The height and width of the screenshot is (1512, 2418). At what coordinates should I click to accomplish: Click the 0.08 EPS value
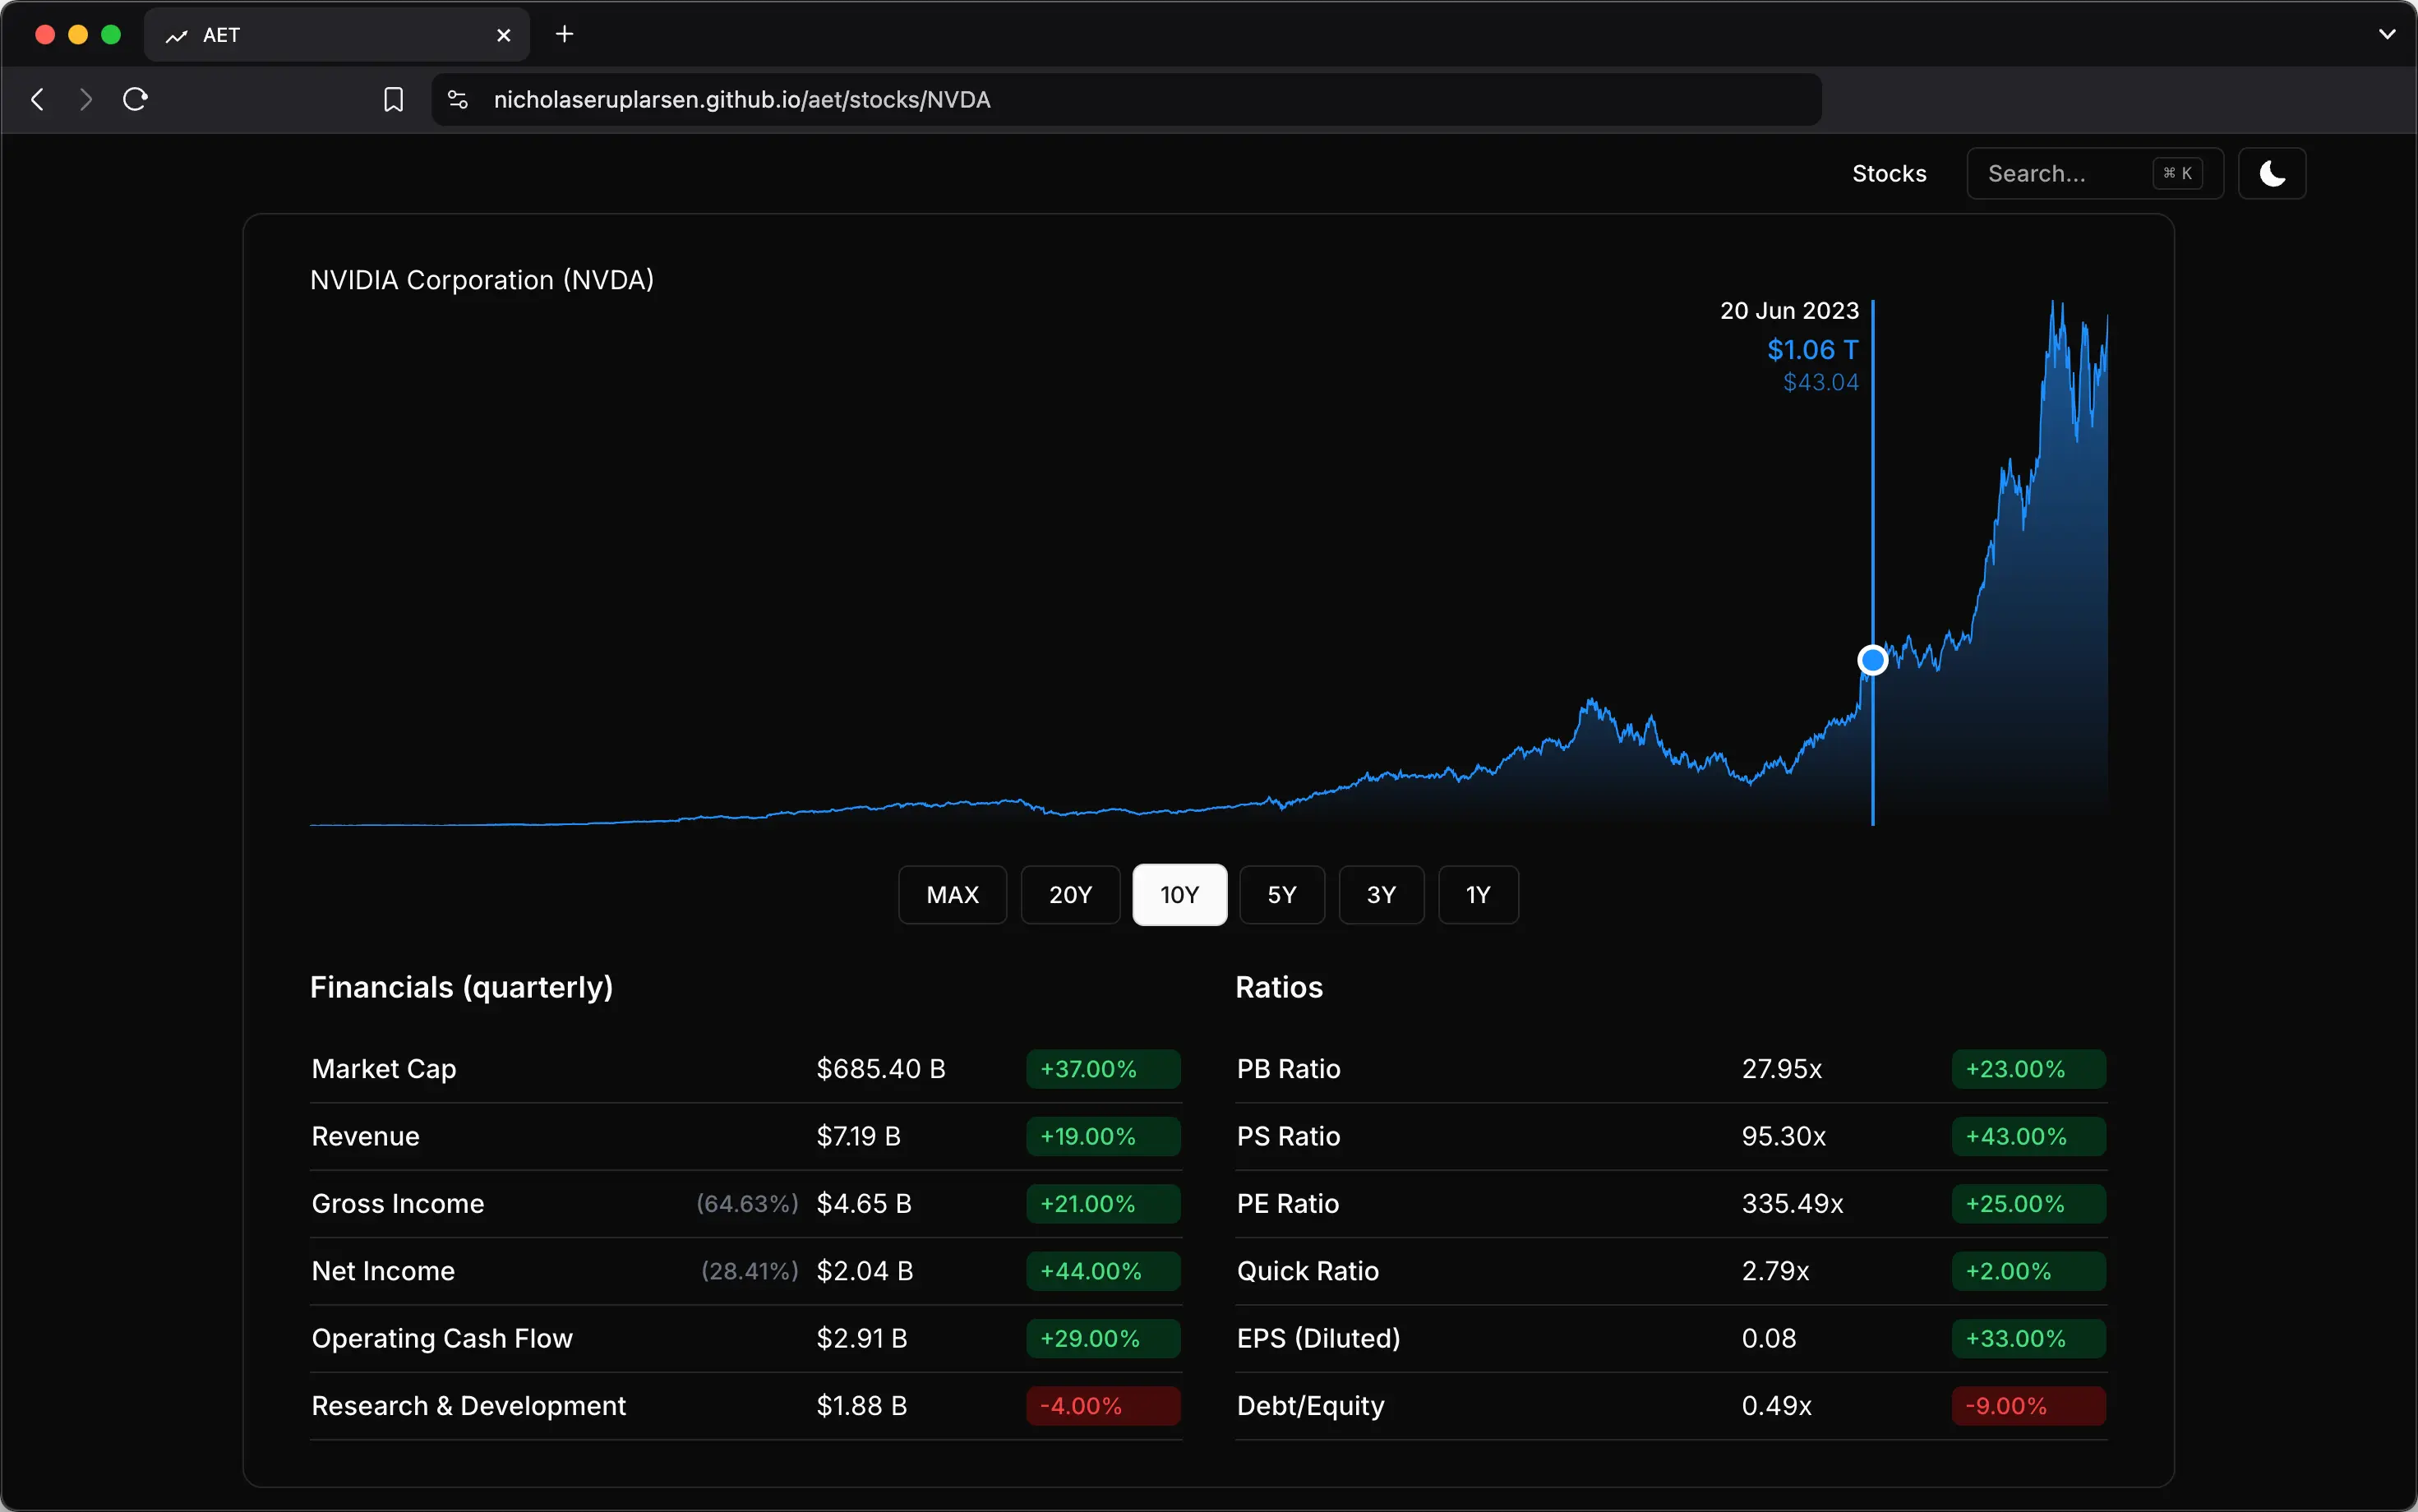click(1769, 1339)
